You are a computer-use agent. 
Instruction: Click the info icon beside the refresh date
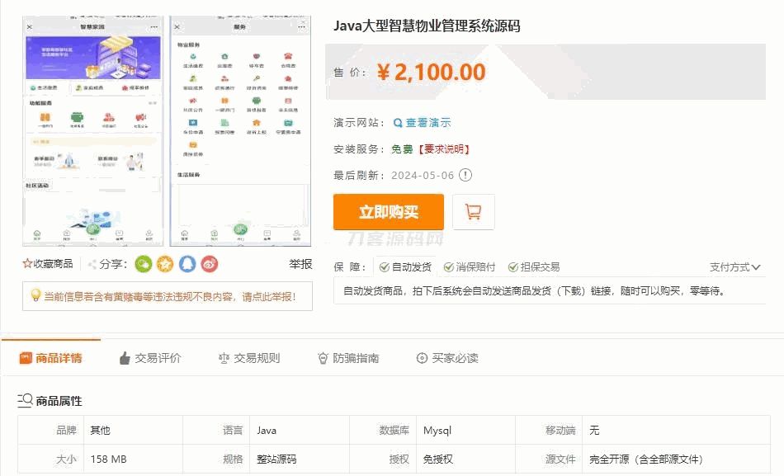(465, 175)
